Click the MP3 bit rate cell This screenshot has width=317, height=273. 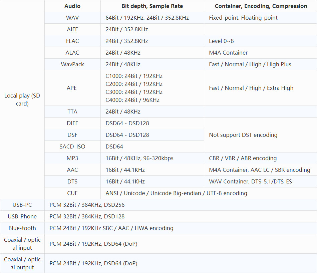(x=139, y=158)
